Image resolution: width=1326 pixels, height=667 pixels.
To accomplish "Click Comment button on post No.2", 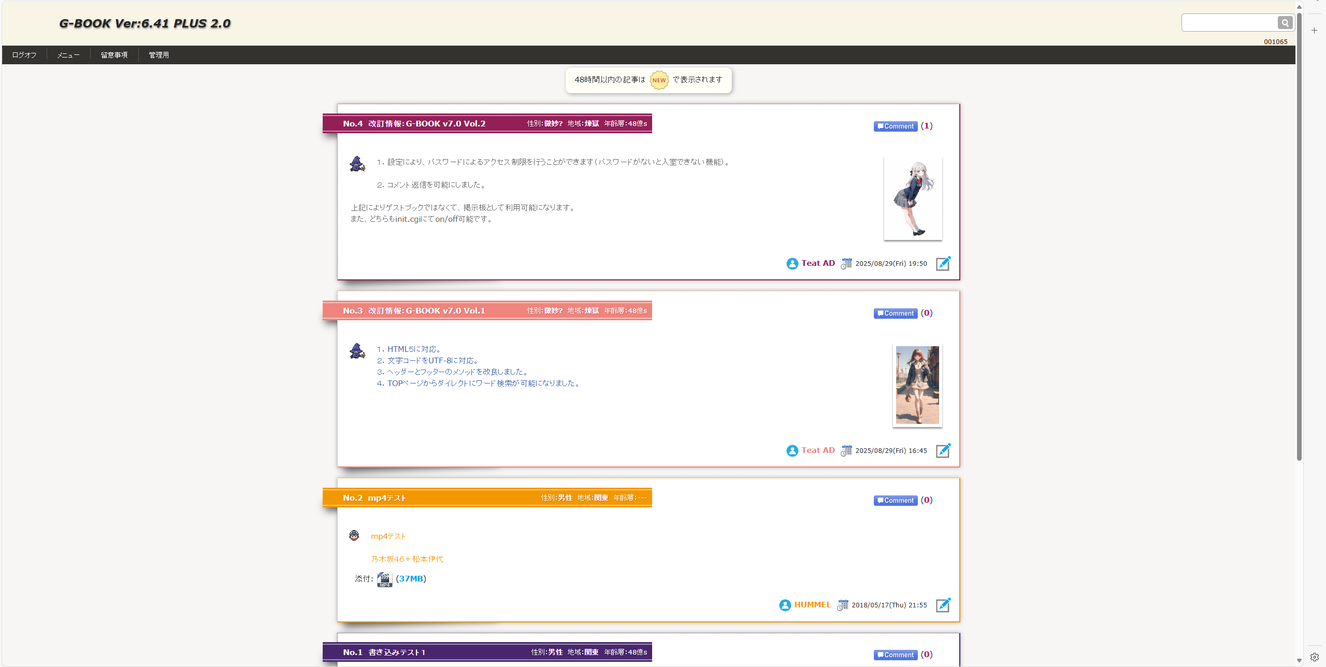I will (x=896, y=501).
